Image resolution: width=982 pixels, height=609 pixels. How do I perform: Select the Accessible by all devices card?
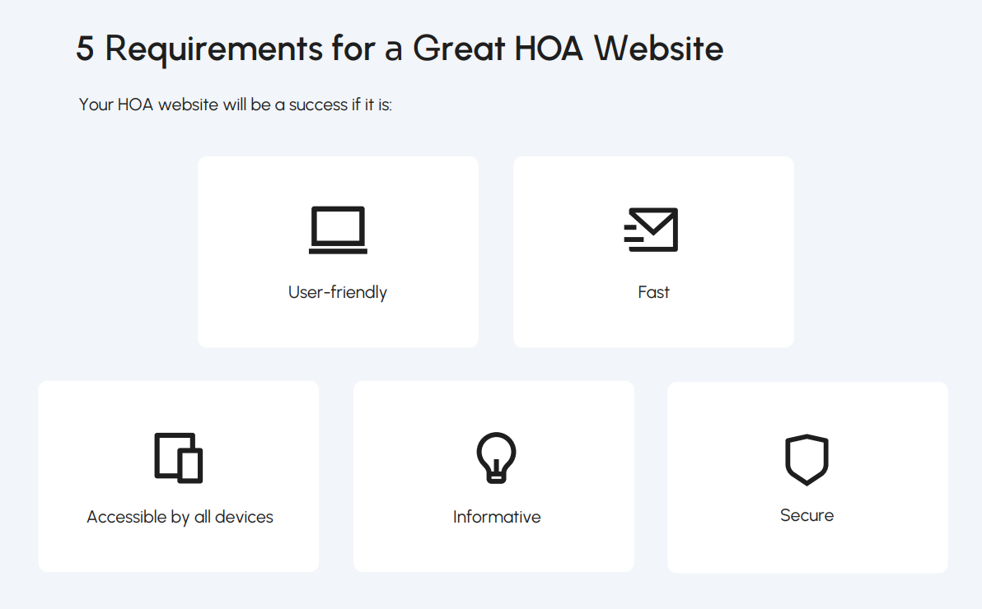click(179, 477)
